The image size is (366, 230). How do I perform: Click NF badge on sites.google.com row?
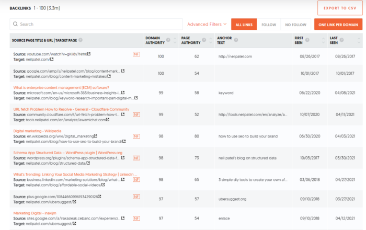[136, 218]
